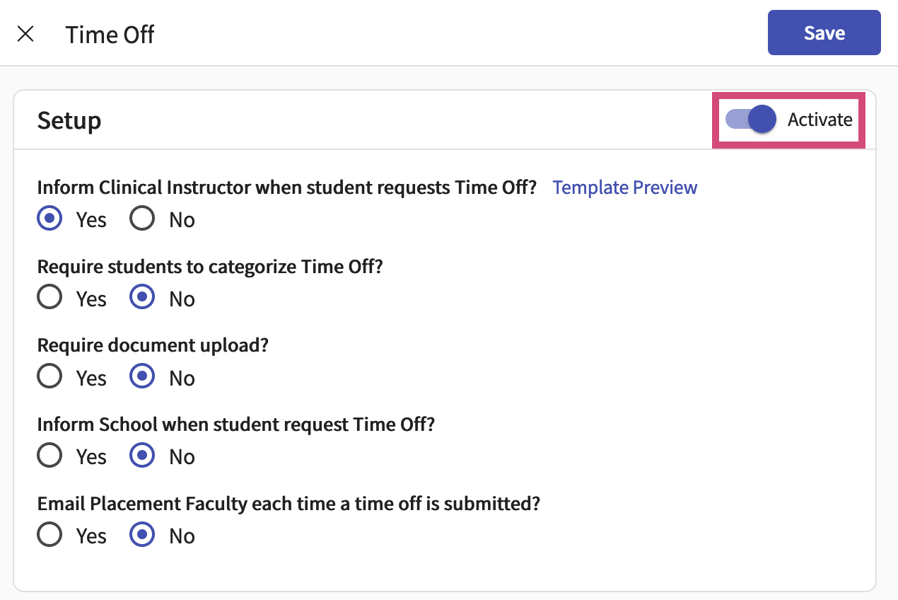
Task: Click the Require document upload question text
Action: coord(153,345)
